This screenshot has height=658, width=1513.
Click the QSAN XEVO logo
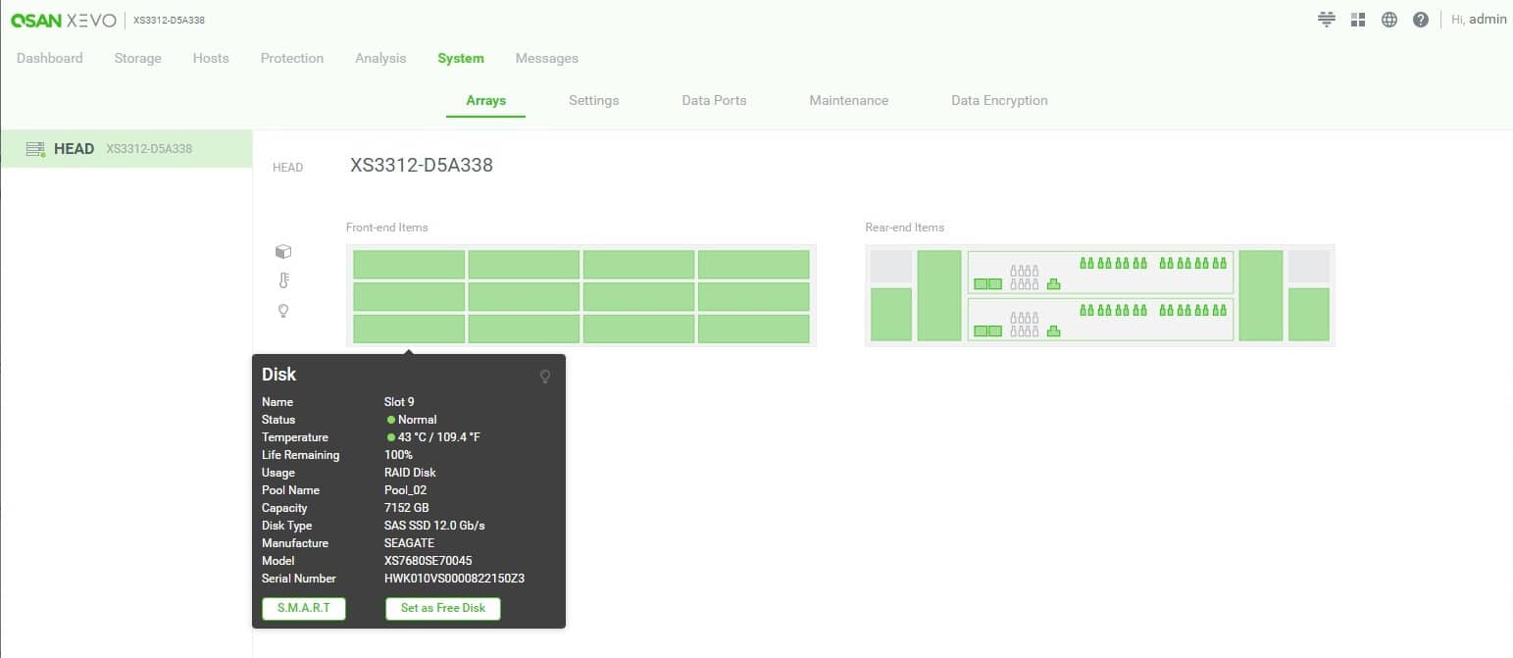[64, 21]
